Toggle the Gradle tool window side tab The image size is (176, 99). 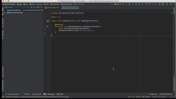tap(174, 10)
